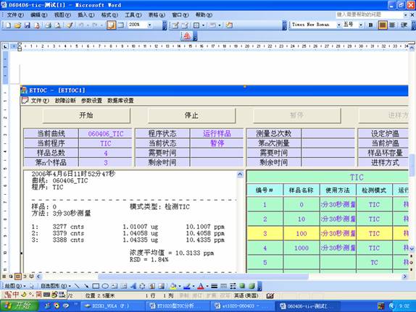Click the Arrow Style icon
This screenshot has width=416, height=312.
click(x=233, y=286)
